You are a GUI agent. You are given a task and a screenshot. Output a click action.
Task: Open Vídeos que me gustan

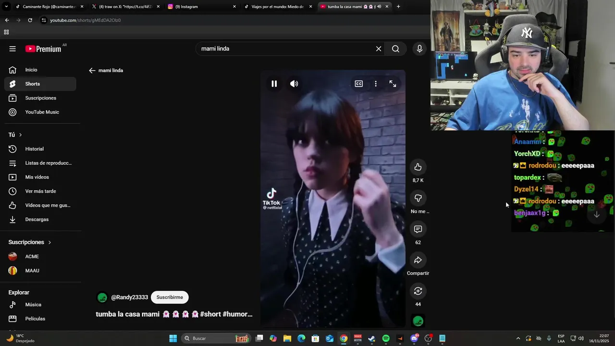point(40,205)
